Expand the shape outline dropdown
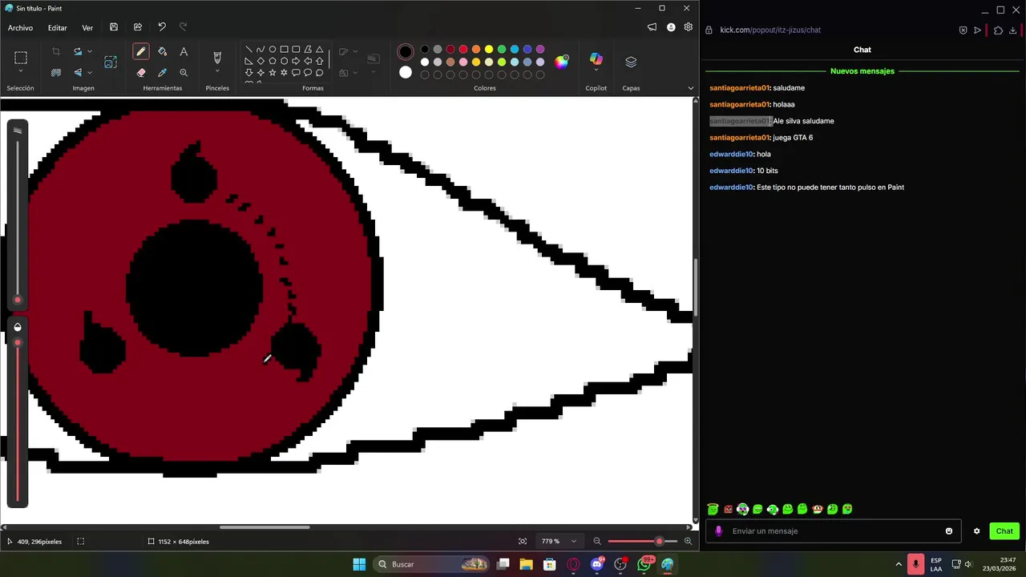The width and height of the screenshot is (1026, 577). (354, 51)
